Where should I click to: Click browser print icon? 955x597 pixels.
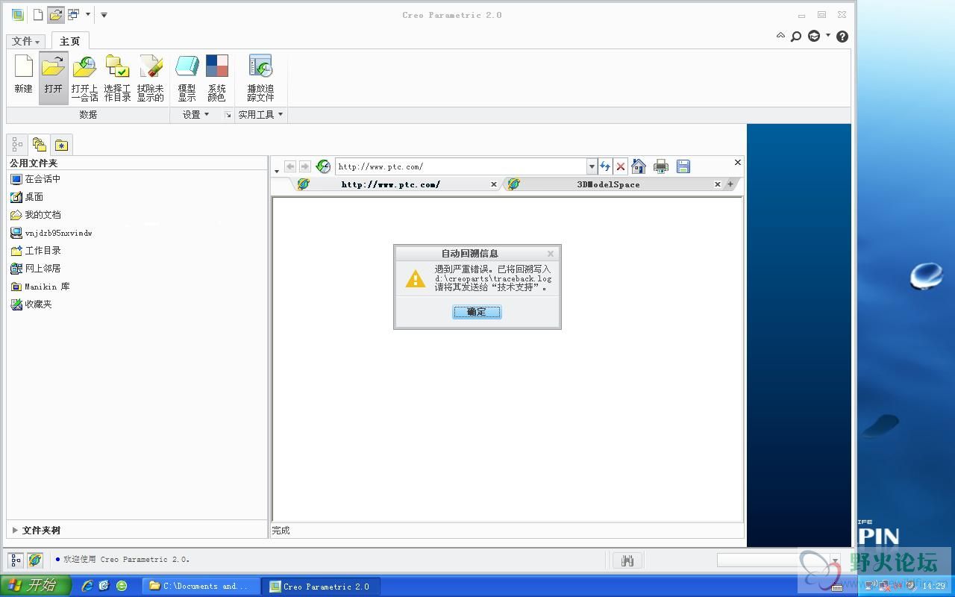660,166
